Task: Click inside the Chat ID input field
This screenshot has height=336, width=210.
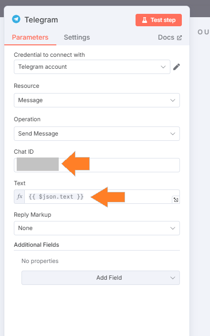Action: click(x=97, y=165)
